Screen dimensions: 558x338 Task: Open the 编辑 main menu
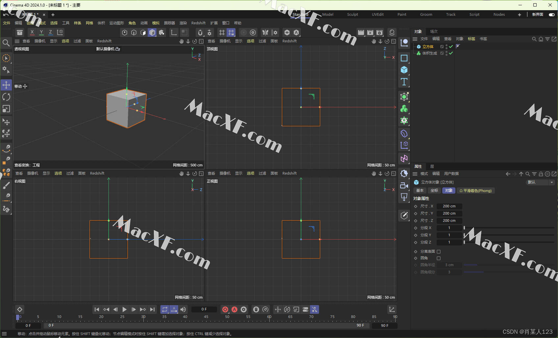coord(18,23)
